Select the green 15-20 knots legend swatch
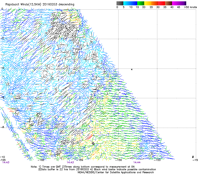The height and width of the screenshot is (174, 198). [x=141, y=3]
